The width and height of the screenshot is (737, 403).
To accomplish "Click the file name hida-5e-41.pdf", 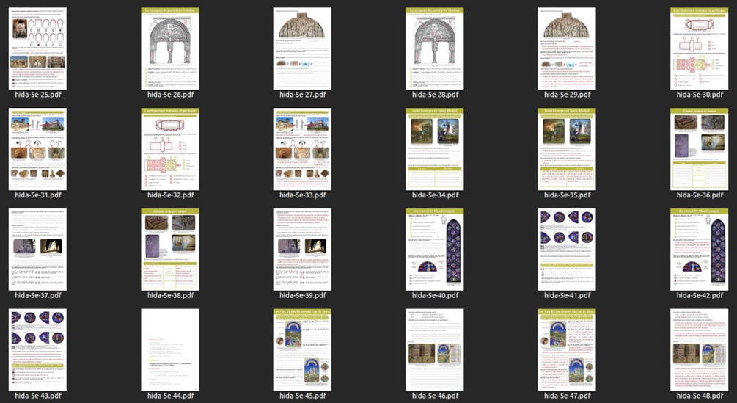I will pyautogui.click(x=568, y=295).
